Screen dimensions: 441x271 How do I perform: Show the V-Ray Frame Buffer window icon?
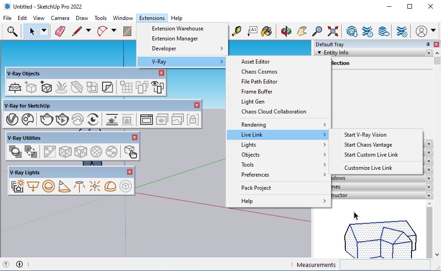(146, 119)
